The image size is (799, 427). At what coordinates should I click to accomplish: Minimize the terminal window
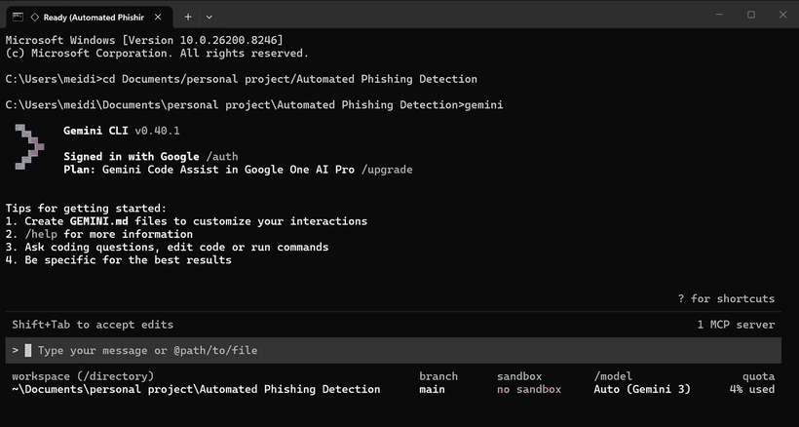[x=719, y=15]
